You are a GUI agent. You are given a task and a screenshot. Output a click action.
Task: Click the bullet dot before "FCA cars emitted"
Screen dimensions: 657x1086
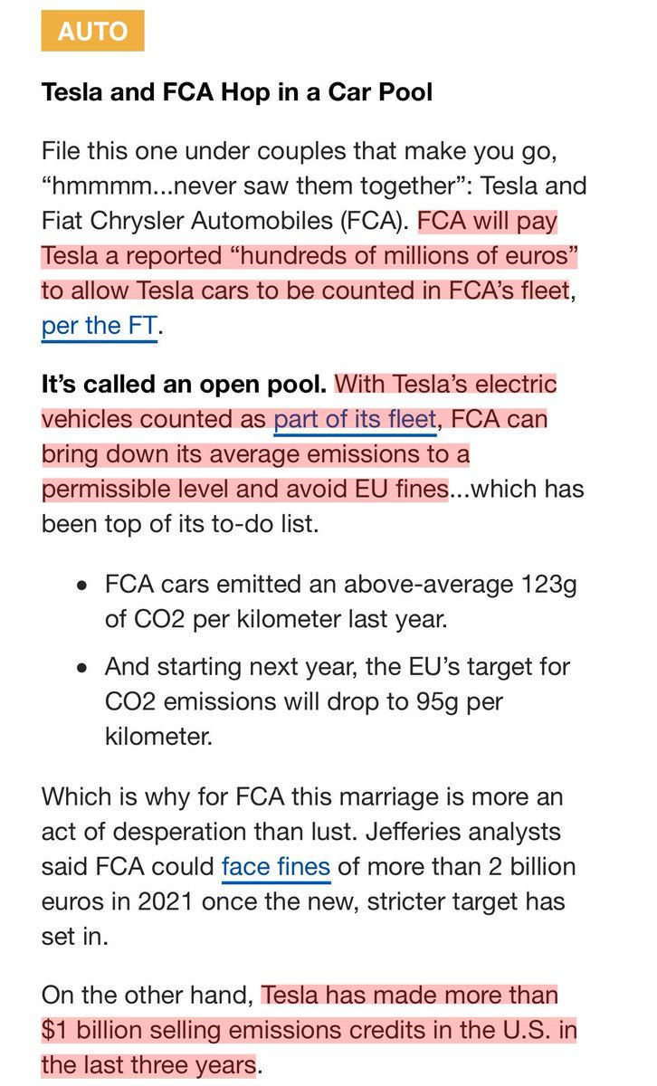[x=82, y=586]
